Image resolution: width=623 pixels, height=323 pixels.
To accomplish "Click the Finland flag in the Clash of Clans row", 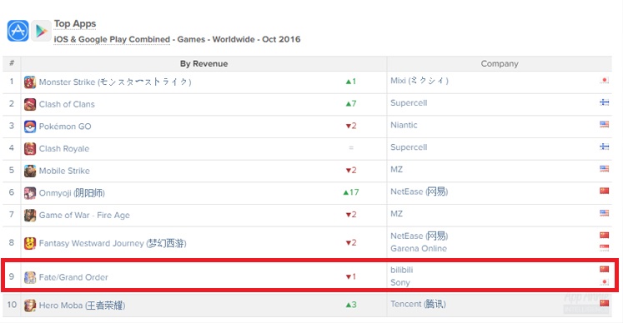I will [604, 102].
